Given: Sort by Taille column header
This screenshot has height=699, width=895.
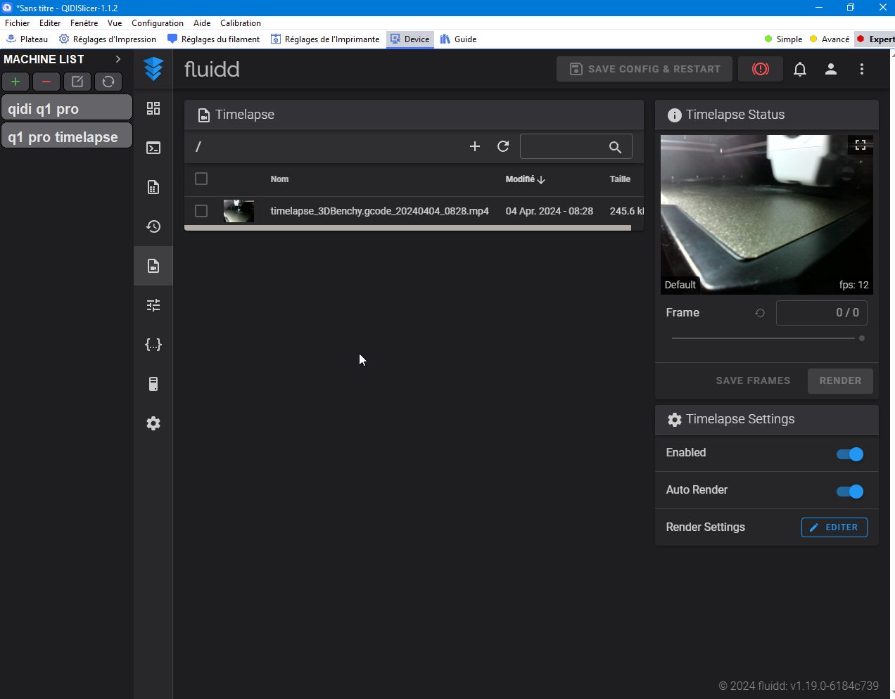Looking at the screenshot, I should coord(620,179).
